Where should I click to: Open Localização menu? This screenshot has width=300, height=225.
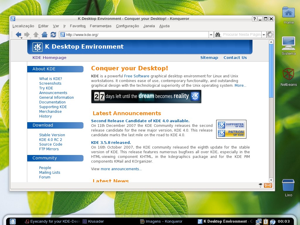23,26
